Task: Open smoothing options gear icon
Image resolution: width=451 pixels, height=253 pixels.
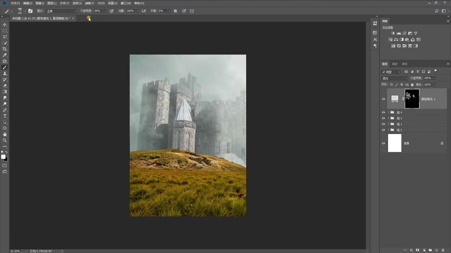Action: [x=175, y=11]
